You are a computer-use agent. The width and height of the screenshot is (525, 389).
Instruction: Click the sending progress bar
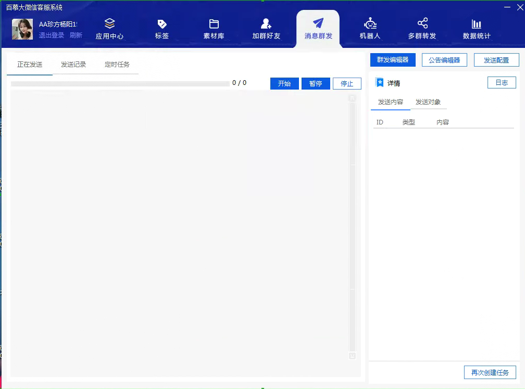(x=120, y=83)
